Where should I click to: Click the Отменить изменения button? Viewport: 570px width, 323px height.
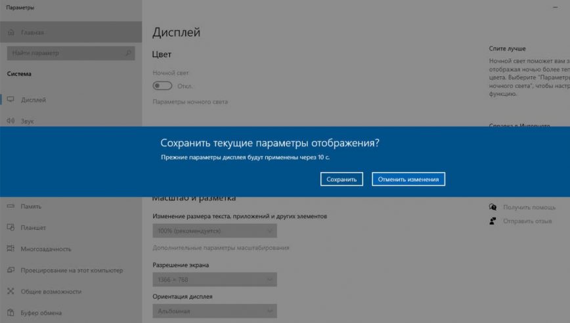pos(408,179)
